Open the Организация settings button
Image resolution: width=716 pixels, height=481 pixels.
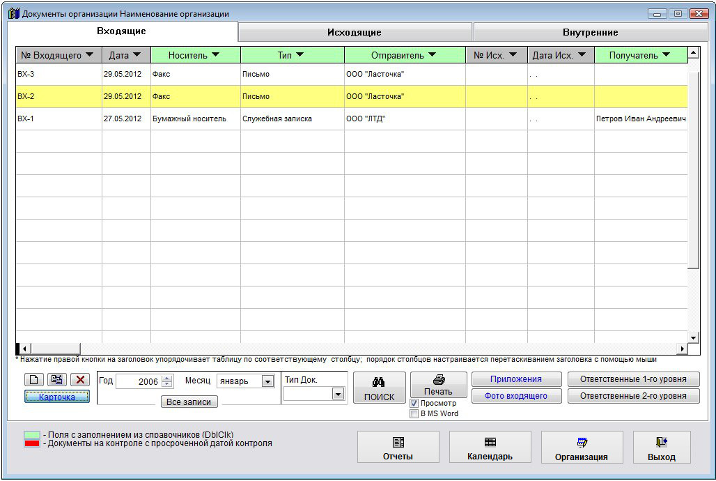click(x=582, y=447)
